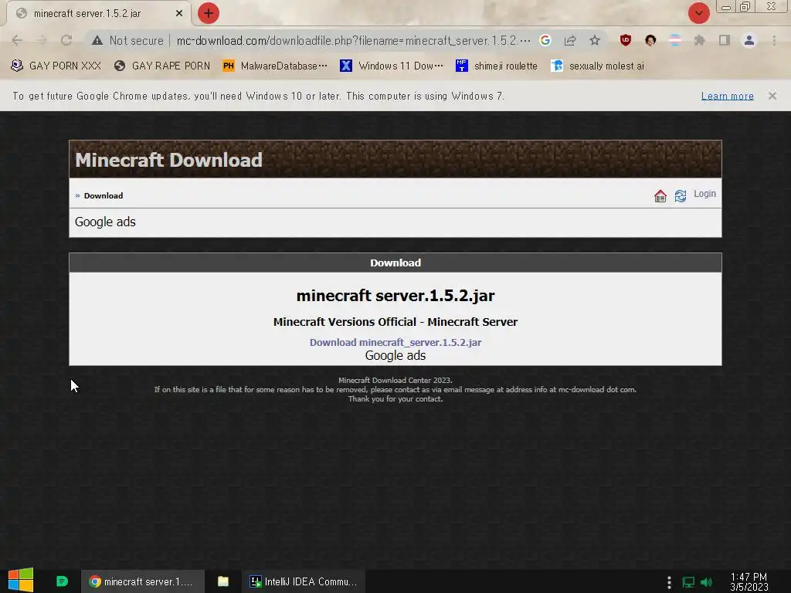
Task: Open the Chrome profile menu
Action: pos(749,40)
